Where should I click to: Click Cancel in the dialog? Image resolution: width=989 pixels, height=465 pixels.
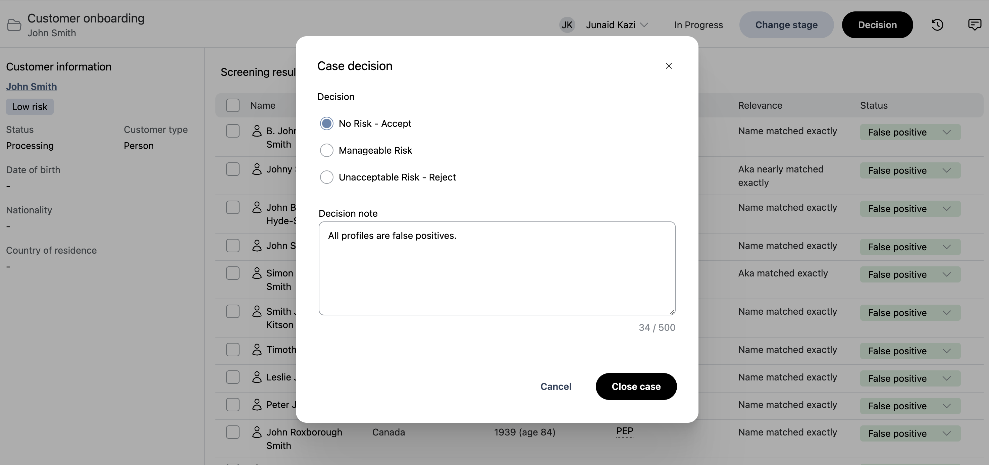[556, 386]
